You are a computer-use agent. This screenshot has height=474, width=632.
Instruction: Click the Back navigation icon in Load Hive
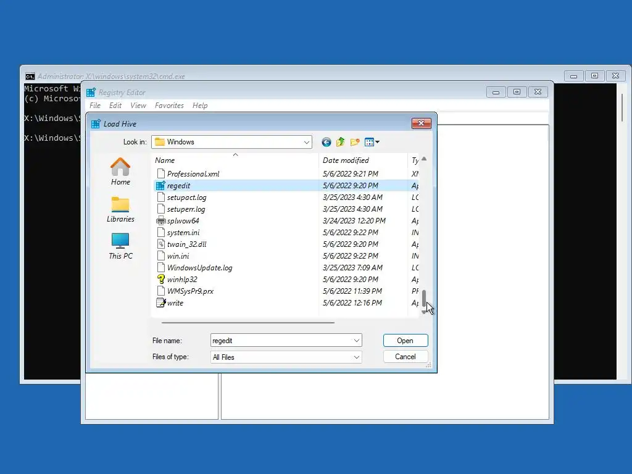(326, 142)
